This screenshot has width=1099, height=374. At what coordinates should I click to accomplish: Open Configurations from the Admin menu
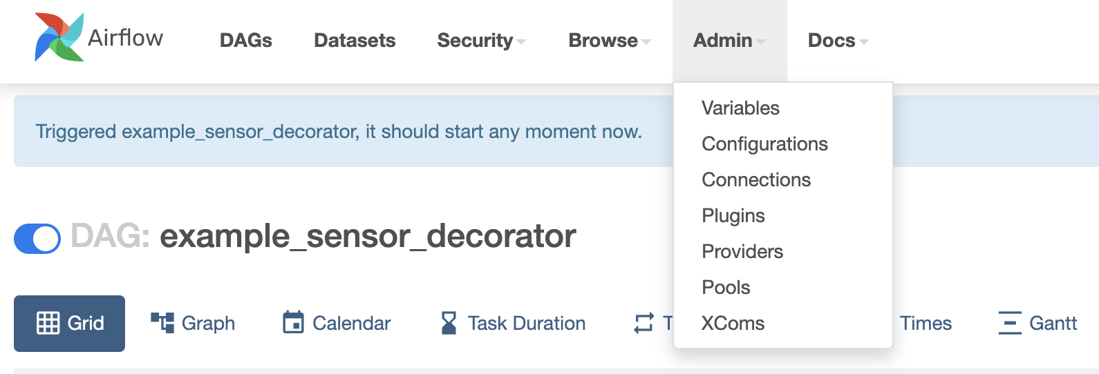(764, 144)
